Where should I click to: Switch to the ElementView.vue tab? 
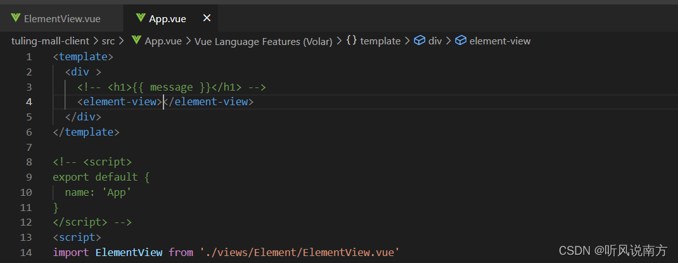click(x=61, y=18)
